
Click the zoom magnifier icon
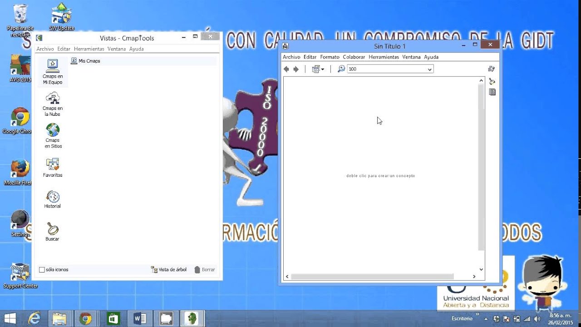(x=341, y=69)
